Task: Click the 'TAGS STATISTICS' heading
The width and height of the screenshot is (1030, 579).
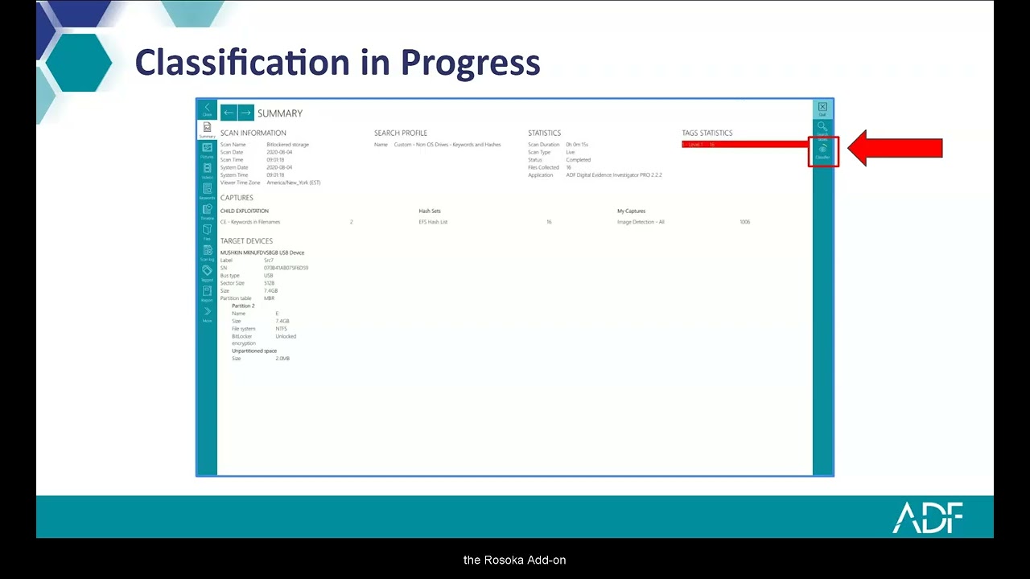Action: (x=707, y=133)
